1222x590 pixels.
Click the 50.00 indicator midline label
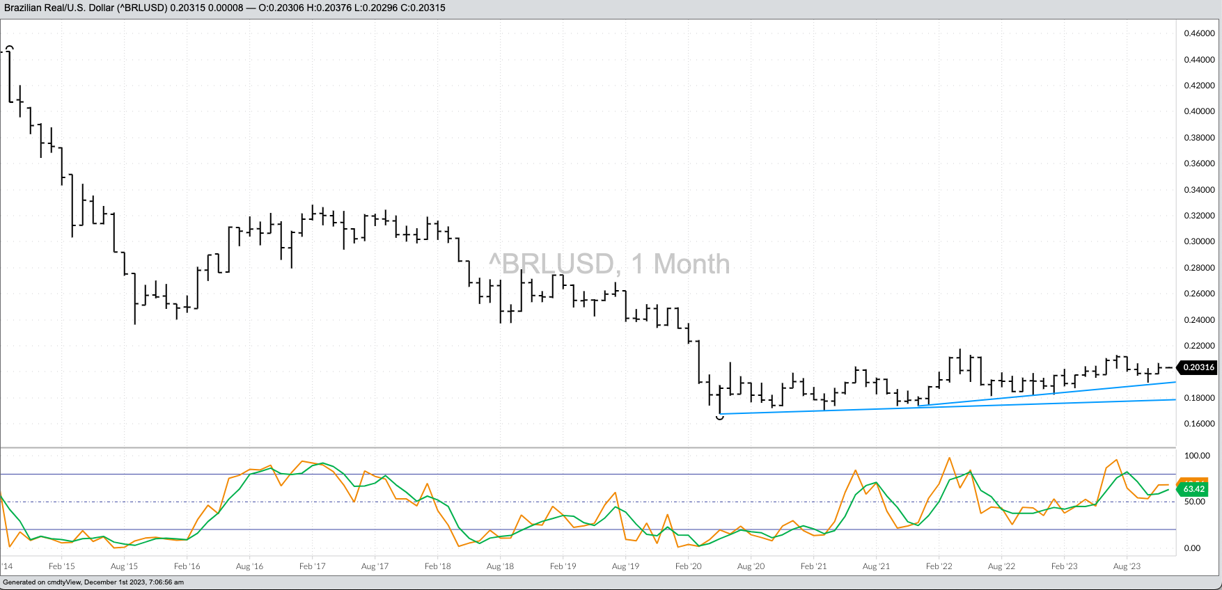(x=1195, y=502)
